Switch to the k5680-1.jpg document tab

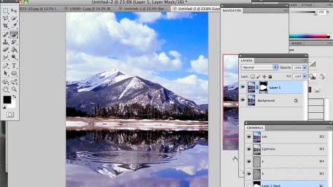pyautogui.click(x=89, y=9)
